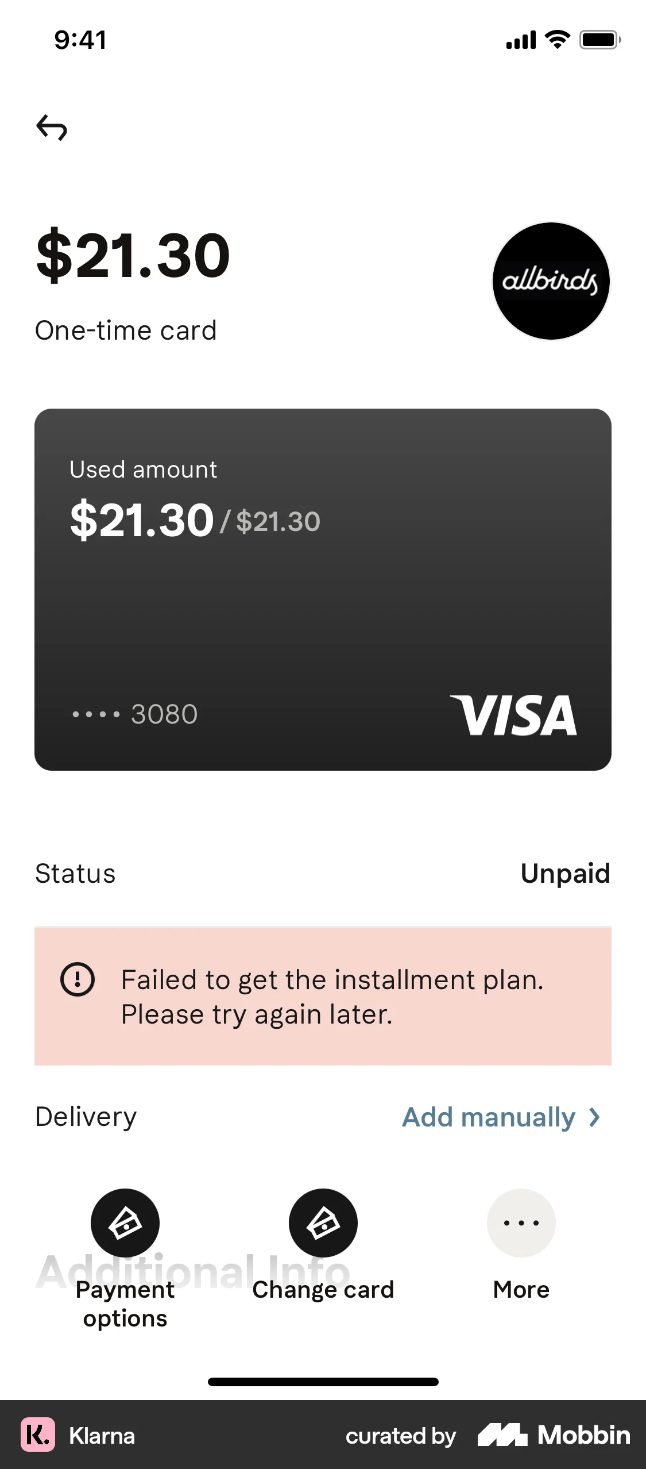Click the Used amount on the card
This screenshot has width=646, height=1469.
(x=143, y=468)
